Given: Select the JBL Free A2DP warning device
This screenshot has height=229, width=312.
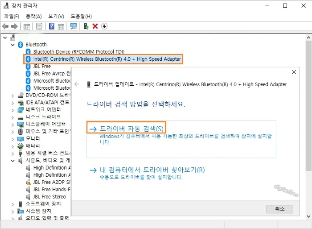Looking at the screenshot, I should coord(52,182).
